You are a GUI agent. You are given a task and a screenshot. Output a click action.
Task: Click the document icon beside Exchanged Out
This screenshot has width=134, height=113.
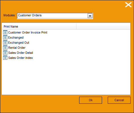pos(5,43)
